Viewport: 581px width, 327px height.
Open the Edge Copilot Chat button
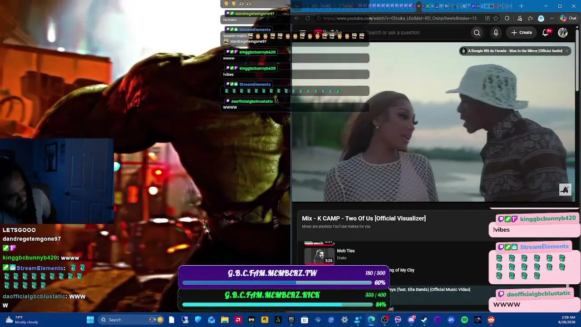click(568, 18)
